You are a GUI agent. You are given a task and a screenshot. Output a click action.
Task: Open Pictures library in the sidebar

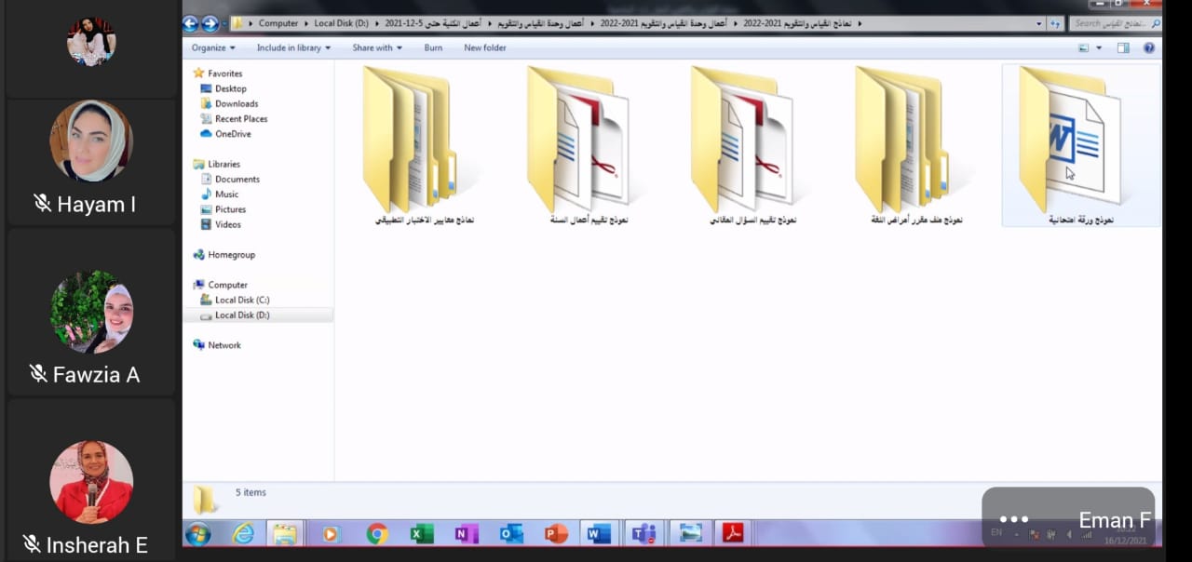(x=230, y=209)
